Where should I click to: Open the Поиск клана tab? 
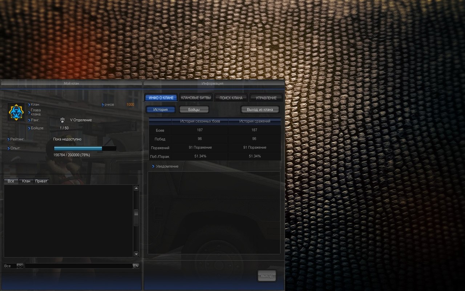click(231, 98)
